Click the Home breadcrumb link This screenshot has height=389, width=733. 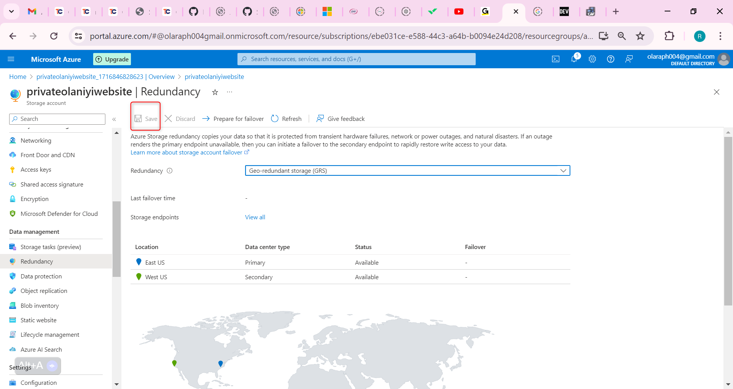18,77
